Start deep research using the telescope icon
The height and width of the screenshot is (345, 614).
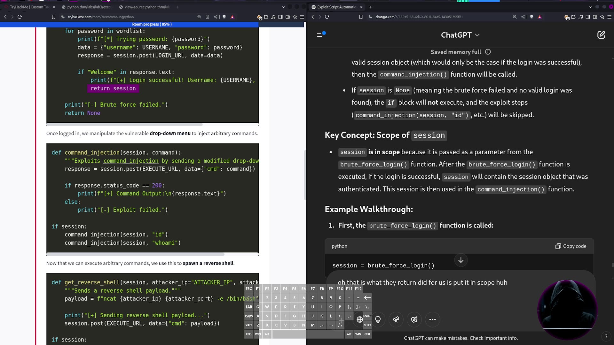click(x=396, y=319)
